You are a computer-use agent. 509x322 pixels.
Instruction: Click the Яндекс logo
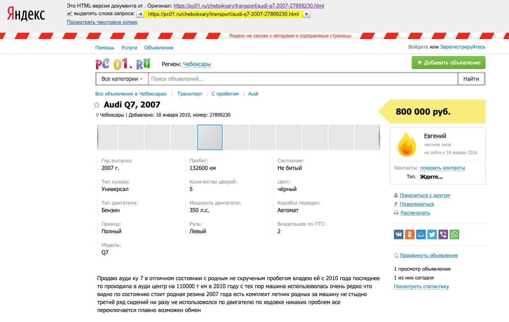click(26, 14)
